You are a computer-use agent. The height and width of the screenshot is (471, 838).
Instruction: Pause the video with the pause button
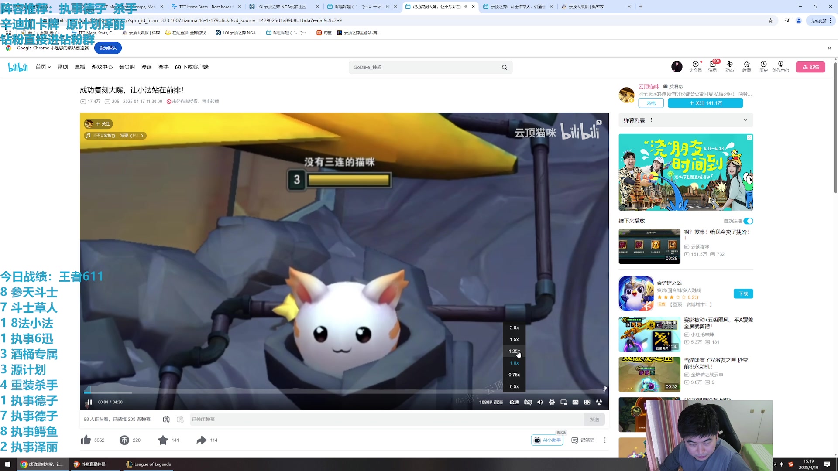pyautogui.click(x=89, y=402)
